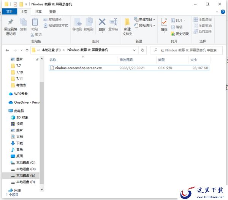Click the blue Help question mark icon
The height and width of the screenshot is (200, 228).
(223, 12)
